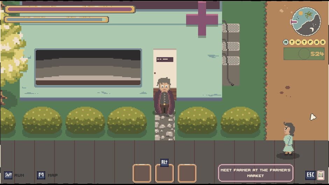Click the ESC key icon
The image size is (329, 185).
tap(310, 175)
